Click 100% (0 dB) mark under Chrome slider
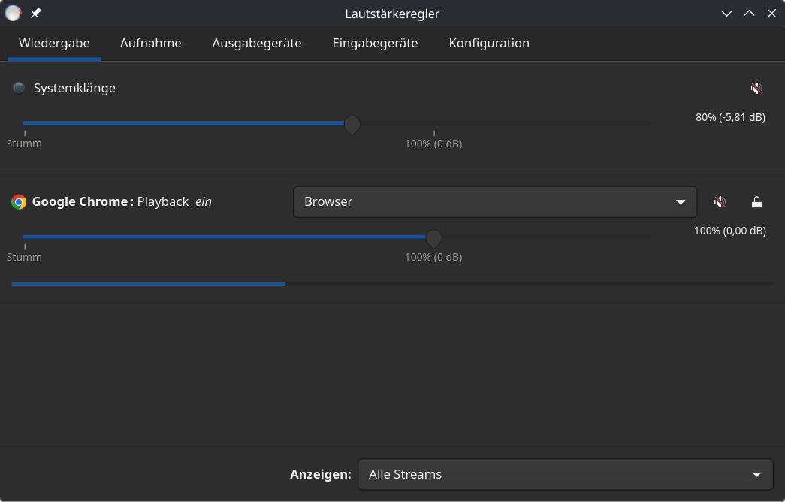Viewport: 785px width, 502px height. (433, 257)
